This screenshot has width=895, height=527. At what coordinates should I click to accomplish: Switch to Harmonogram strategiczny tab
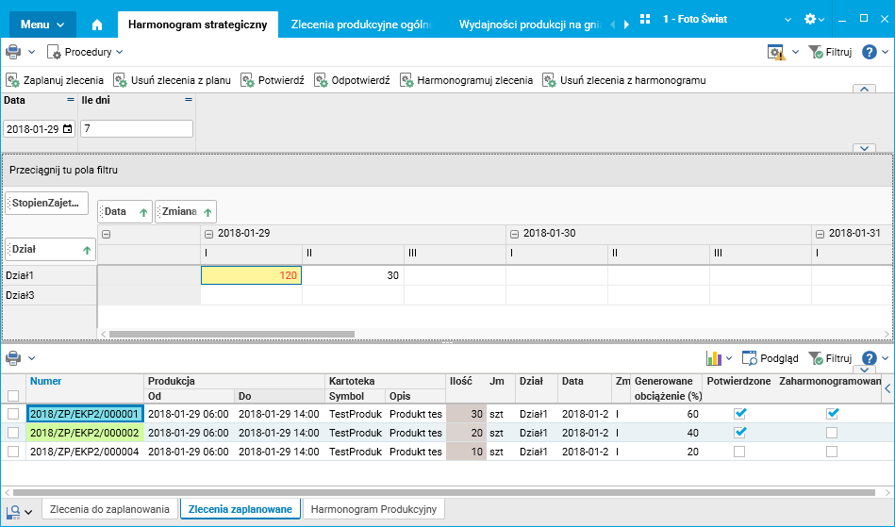(x=197, y=25)
